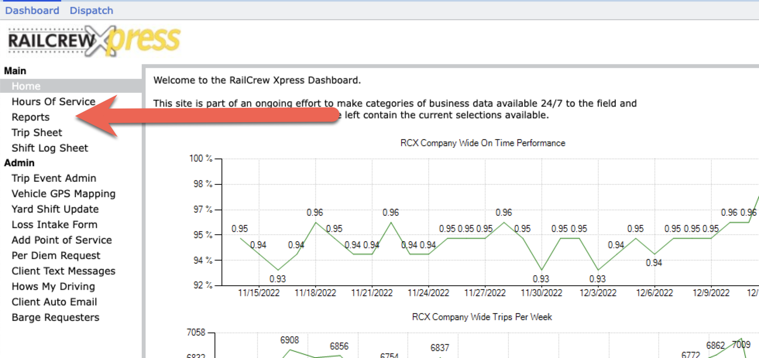Click the 95 % axis label
Screen dimensions: 759x358
tap(203, 235)
